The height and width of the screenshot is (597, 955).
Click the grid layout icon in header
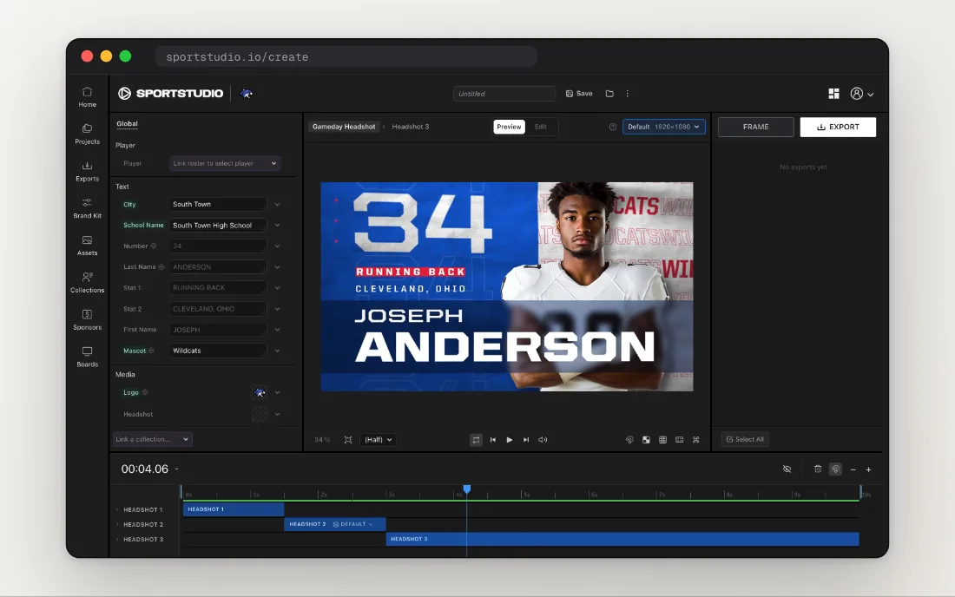pyautogui.click(x=833, y=94)
